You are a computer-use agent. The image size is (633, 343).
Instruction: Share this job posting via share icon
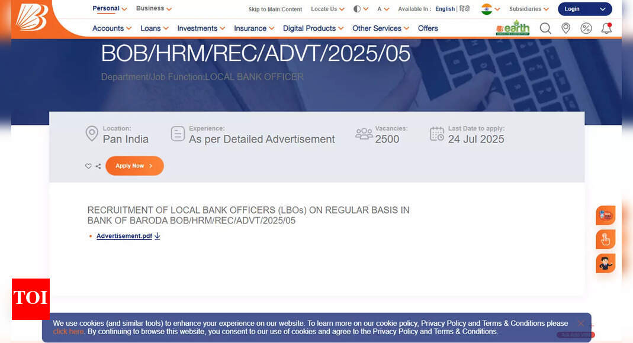click(98, 166)
